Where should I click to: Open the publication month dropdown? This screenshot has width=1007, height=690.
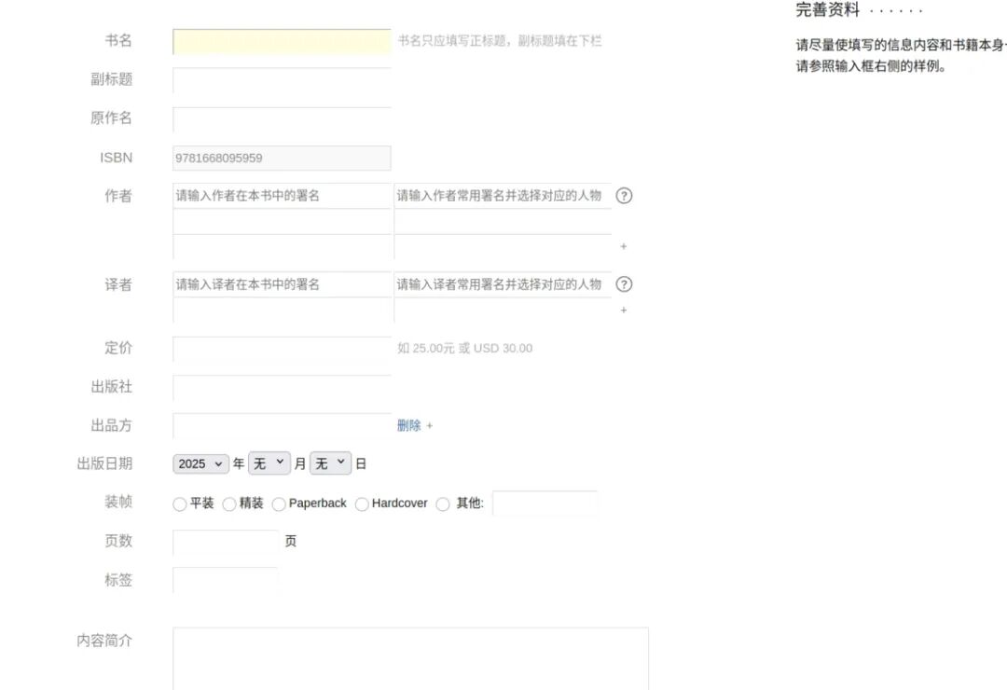(x=269, y=463)
